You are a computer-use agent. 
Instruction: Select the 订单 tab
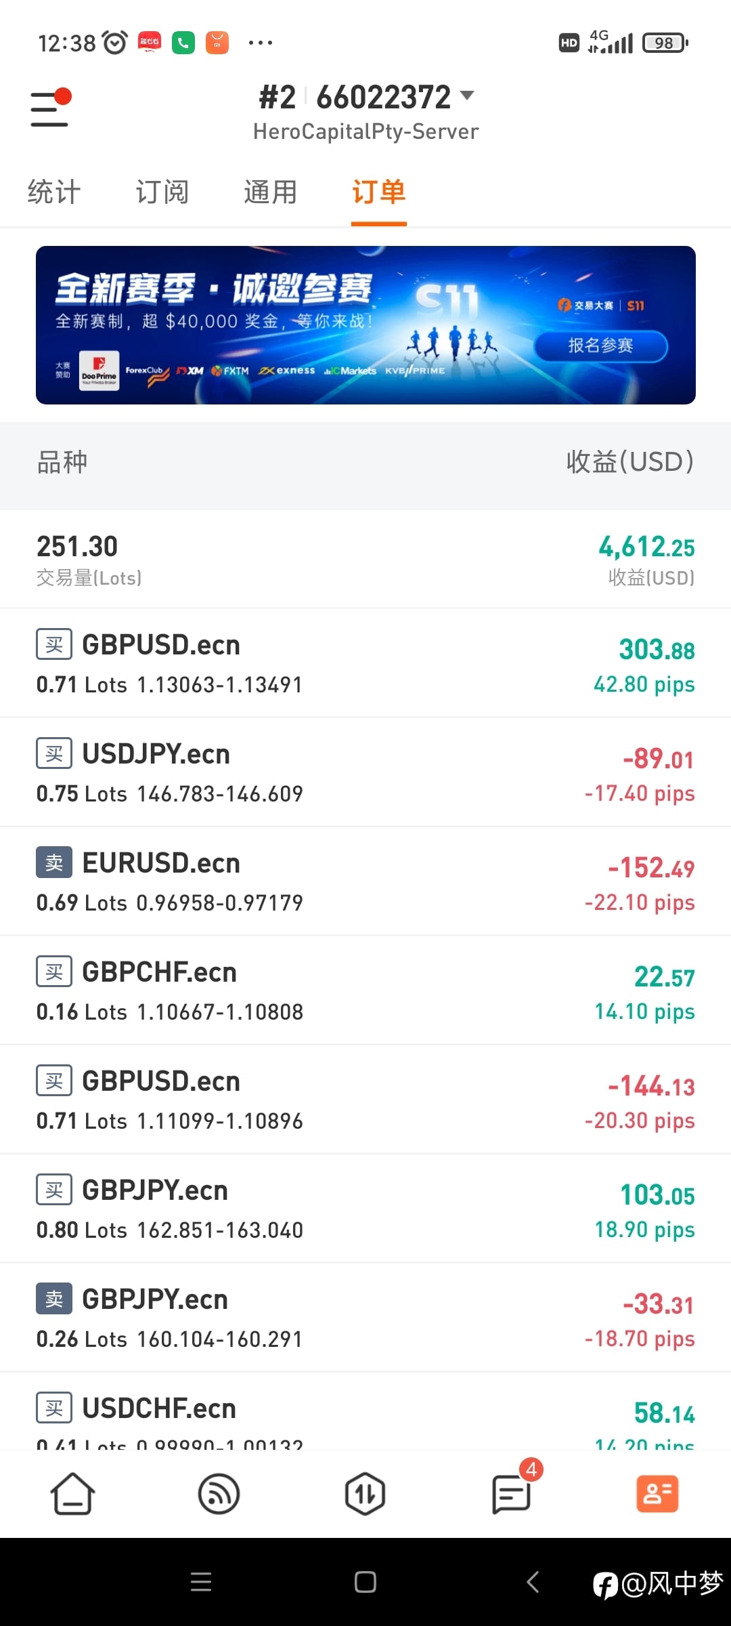coord(378,192)
